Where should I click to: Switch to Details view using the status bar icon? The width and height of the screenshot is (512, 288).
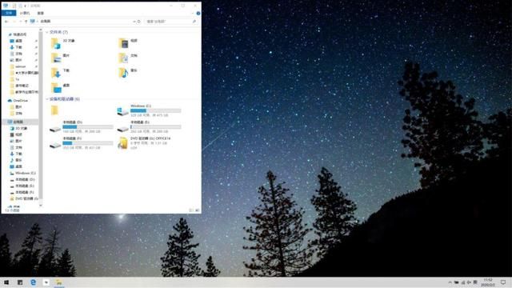tap(191, 210)
